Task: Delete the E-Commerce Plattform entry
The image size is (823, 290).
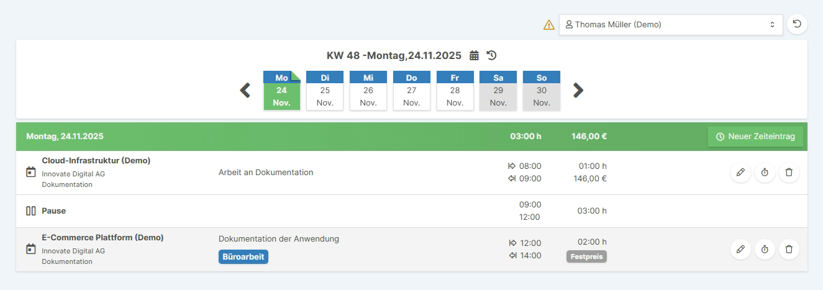Action: pos(789,250)
